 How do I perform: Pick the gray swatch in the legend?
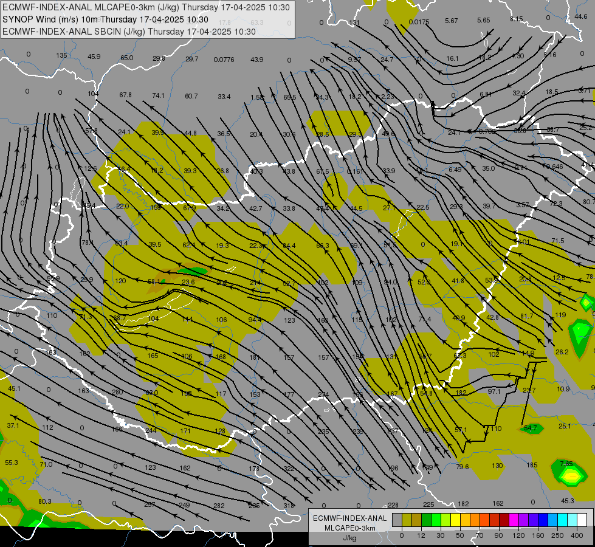coord(397,520)
